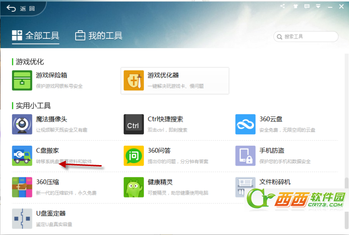Open the main menu dropdown arrow in title bar
Image resolution: width=349 pixels, height=235 pixels.
(x=318, y=6)
